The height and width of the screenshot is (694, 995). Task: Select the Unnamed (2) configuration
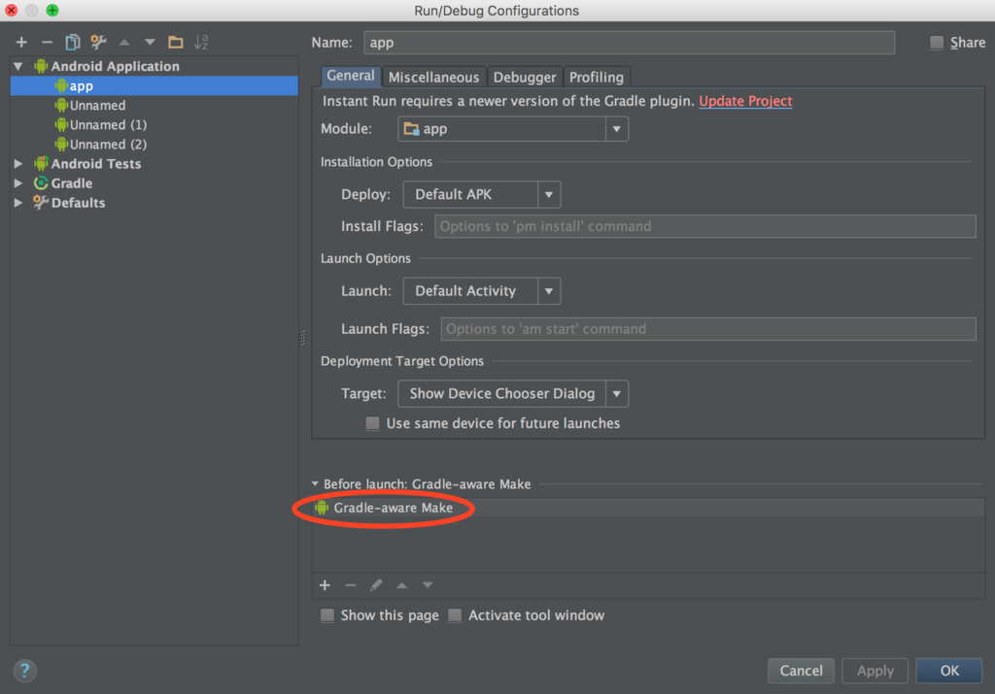click(154, 145)
